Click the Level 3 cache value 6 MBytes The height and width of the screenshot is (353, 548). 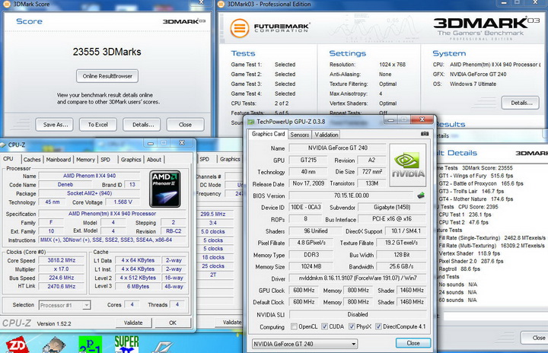pos(138,286)
